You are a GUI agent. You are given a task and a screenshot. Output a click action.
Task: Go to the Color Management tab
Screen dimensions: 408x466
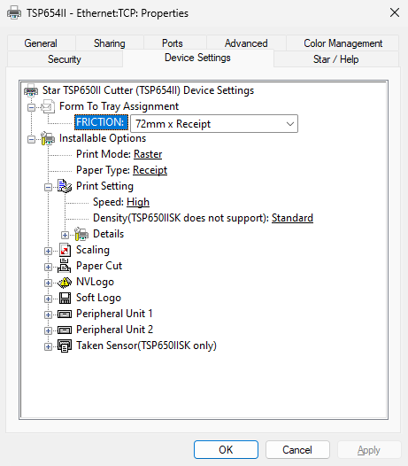point(343,43)
